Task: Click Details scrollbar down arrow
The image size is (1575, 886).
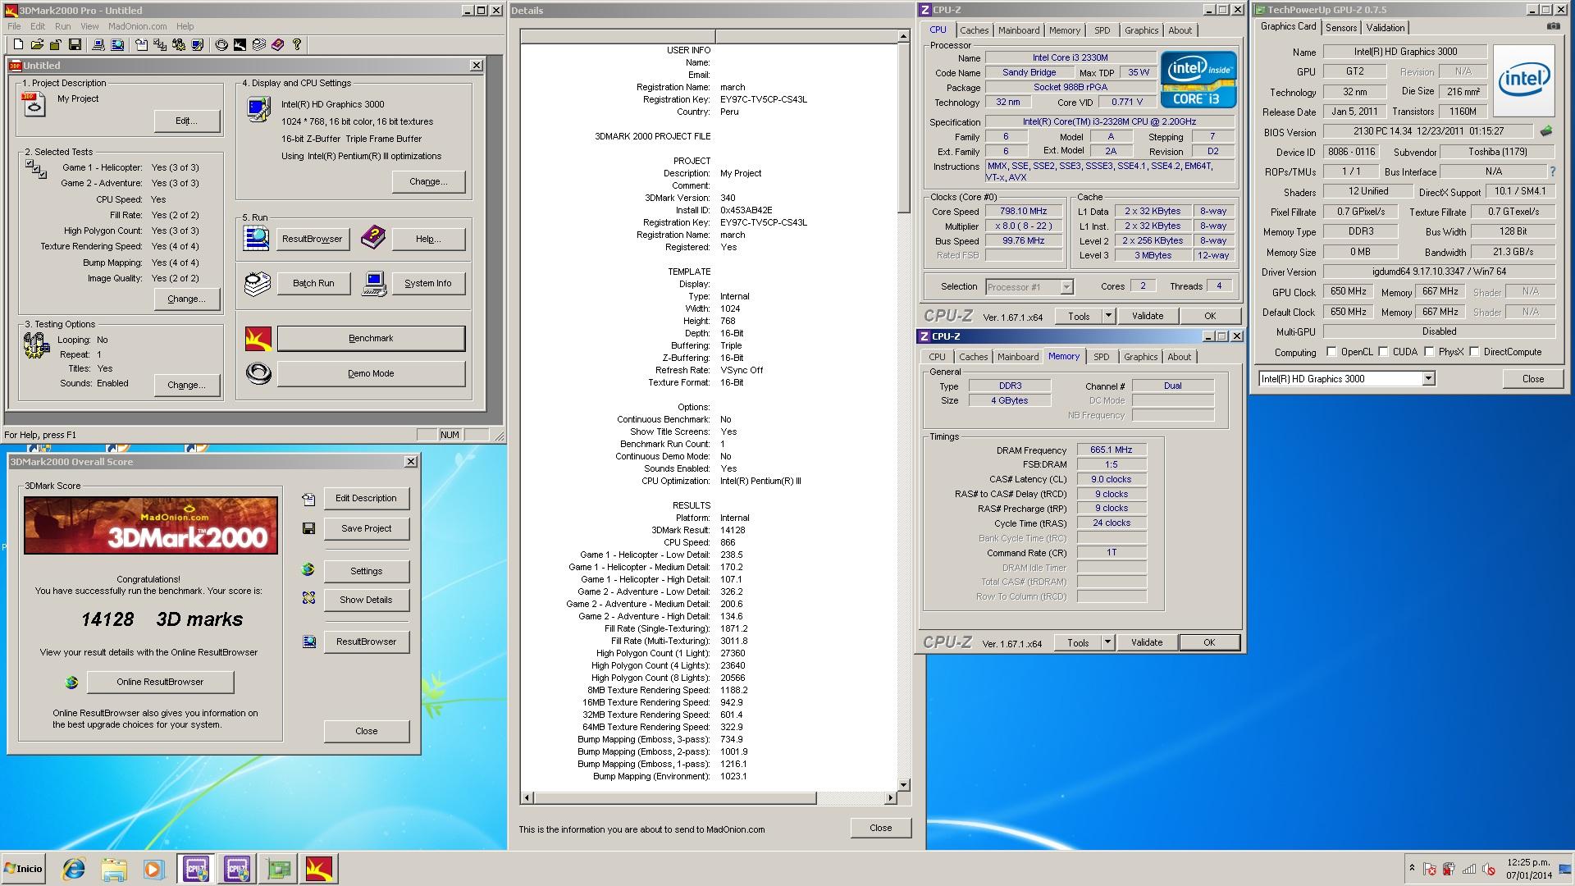Action: tap(904, 785)
